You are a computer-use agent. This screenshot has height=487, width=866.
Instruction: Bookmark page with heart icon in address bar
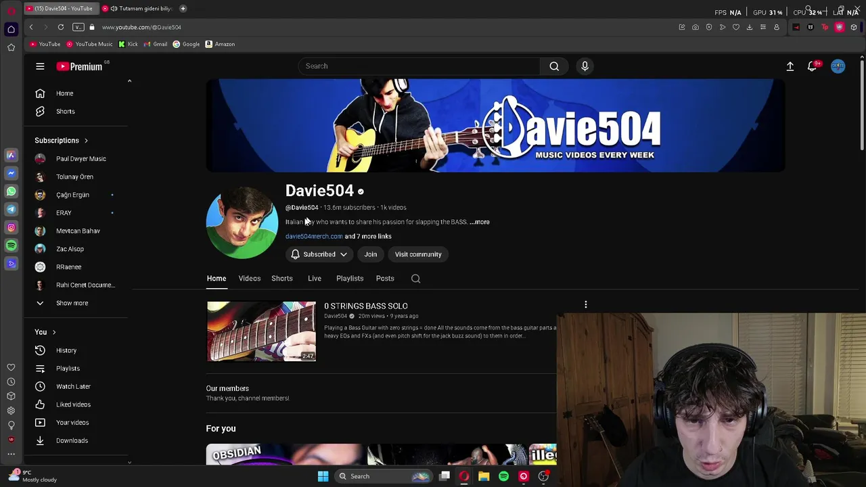tap(736, 27)
